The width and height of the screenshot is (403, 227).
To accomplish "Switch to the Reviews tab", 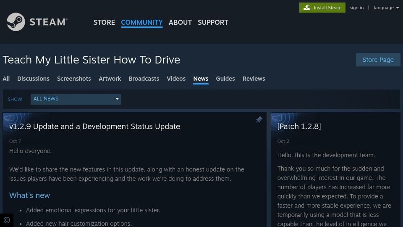I will click(254, 79).
